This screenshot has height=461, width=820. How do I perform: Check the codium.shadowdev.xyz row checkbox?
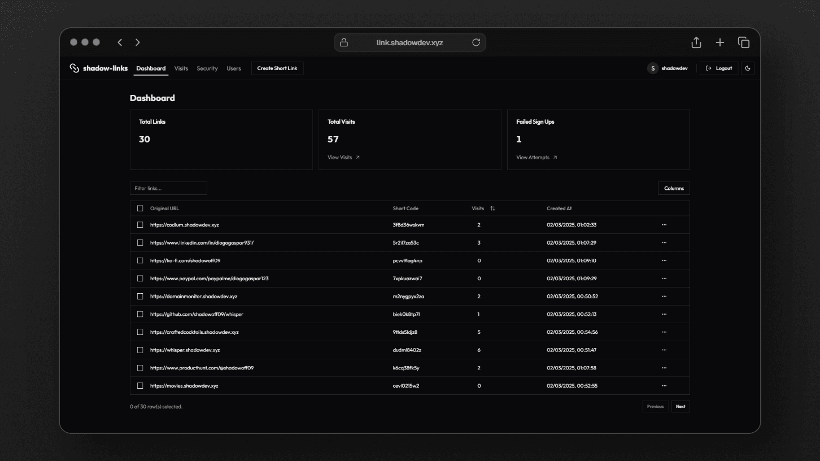(140, 225)
